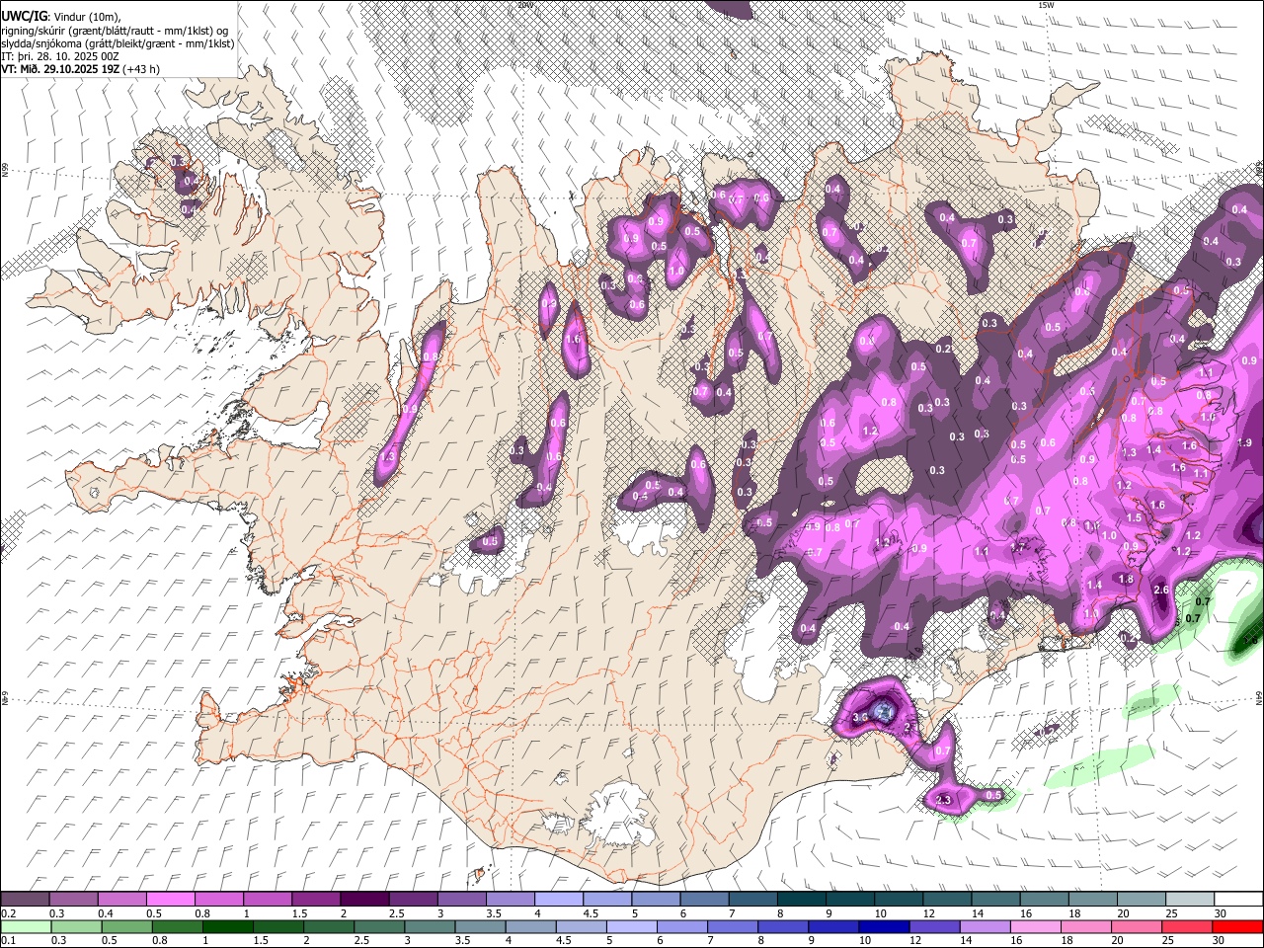Click the 20W longitude label
The width and height of the screenshot is (1264, 948).
tap(524, 5)
